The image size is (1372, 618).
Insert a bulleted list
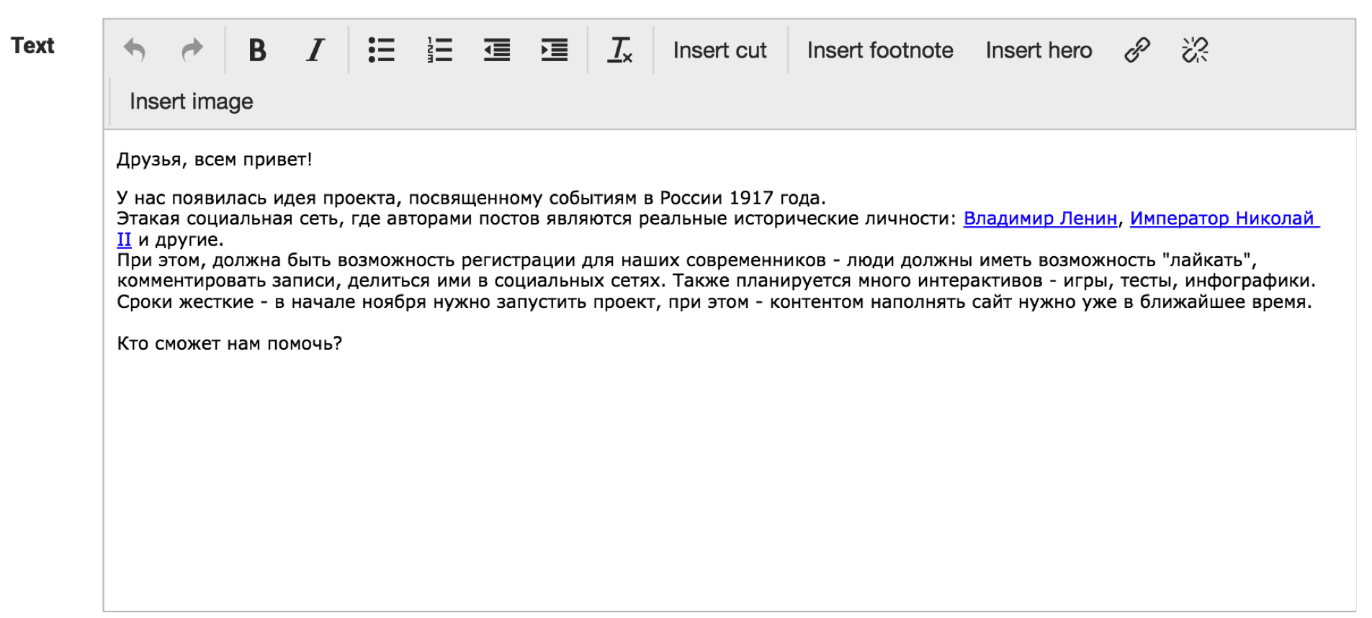coord(381,50)
